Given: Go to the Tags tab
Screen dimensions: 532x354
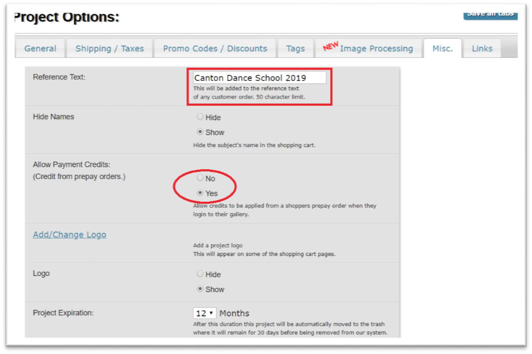Looking at the screenshot, I should (x=296, y=49).
